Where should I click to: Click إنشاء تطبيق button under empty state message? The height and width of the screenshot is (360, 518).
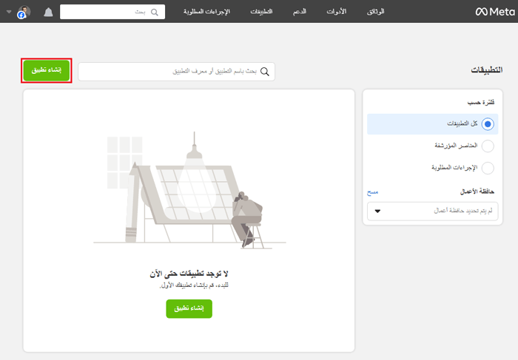pos(189,308)
